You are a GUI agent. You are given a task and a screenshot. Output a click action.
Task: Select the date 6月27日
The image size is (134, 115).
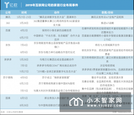pyautogui.click(x=24, y=38)
